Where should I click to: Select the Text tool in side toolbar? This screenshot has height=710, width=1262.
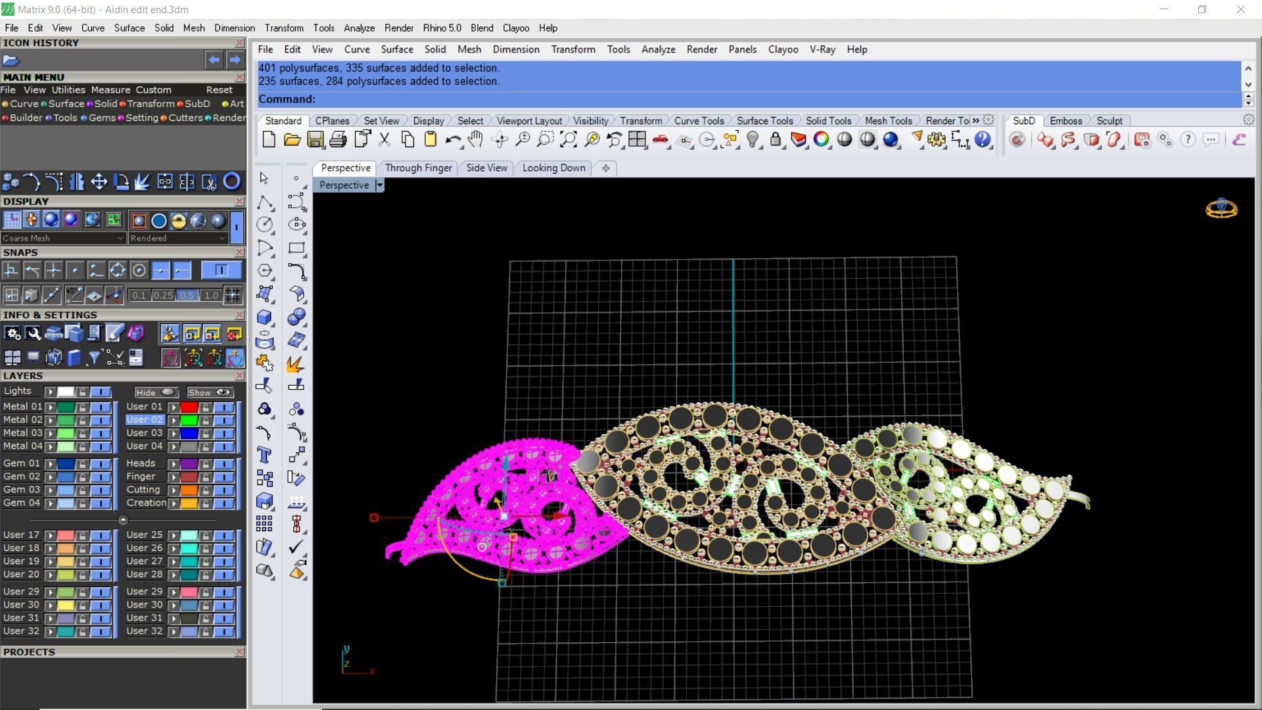pyautogui.click(x=264, y=455)
